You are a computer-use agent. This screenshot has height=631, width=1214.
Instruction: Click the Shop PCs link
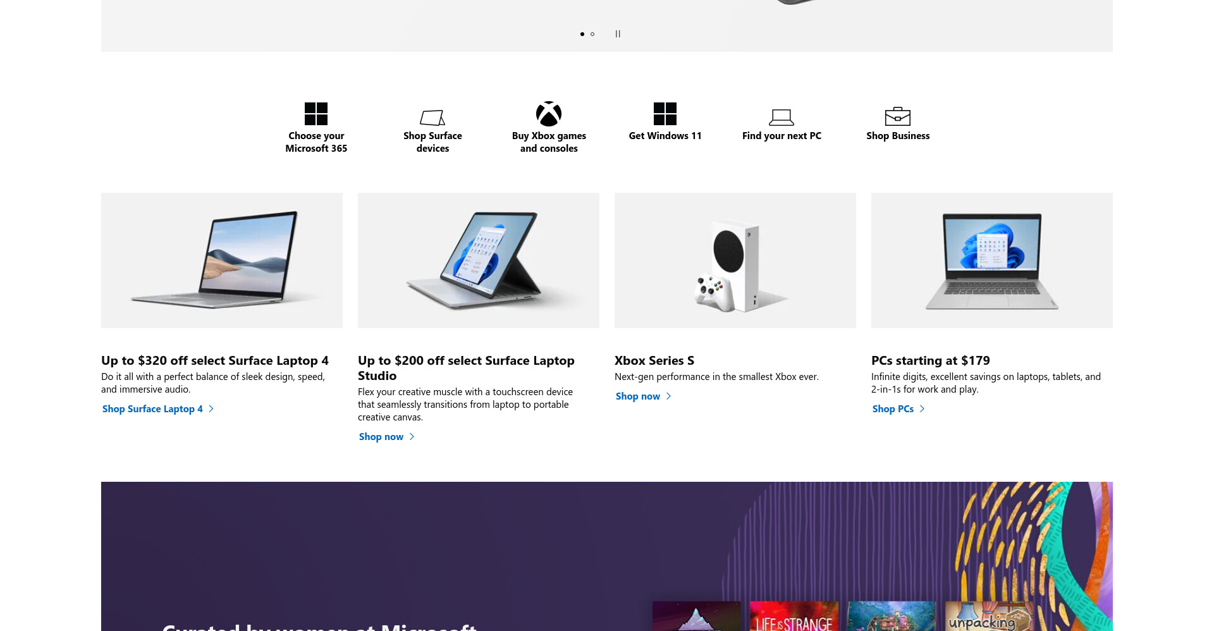click(x=893, y=409)
